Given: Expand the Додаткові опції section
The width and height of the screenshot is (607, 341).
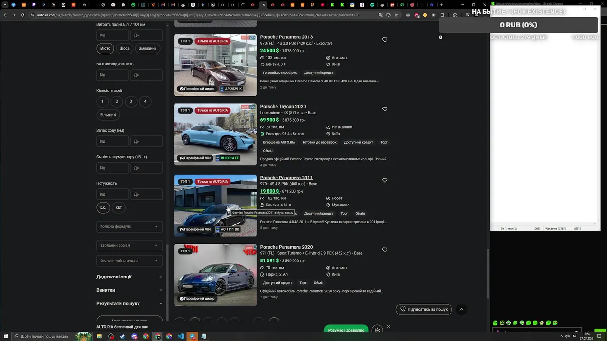Looking at the screenshot, I should click(x=129, y=277).
